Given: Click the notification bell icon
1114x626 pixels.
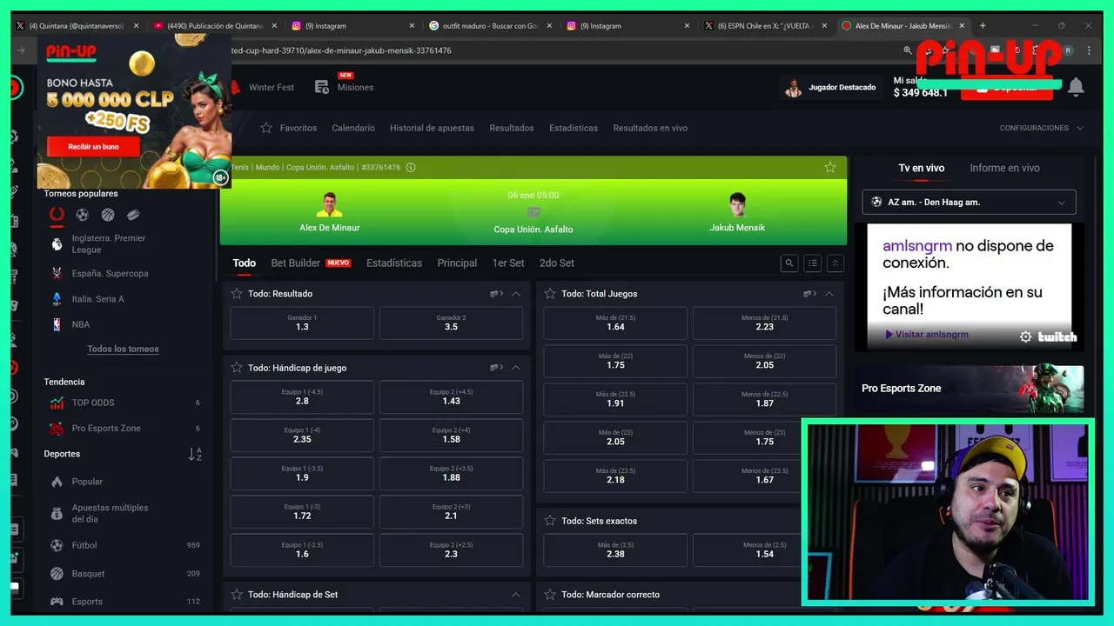Looking at the screenshot, I should tap(1076, 87).
